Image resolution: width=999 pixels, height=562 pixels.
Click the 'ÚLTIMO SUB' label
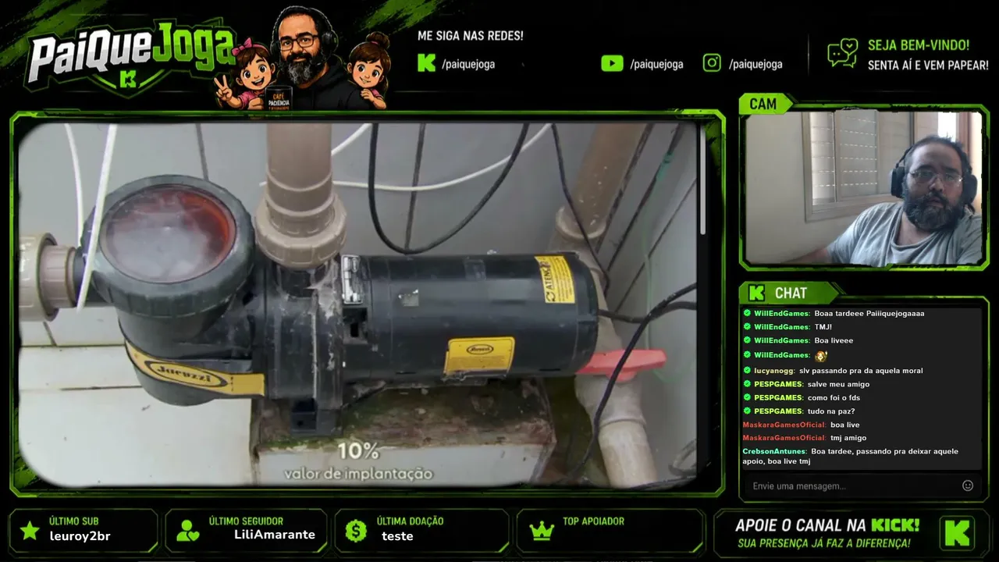click(x=73, y=521)
